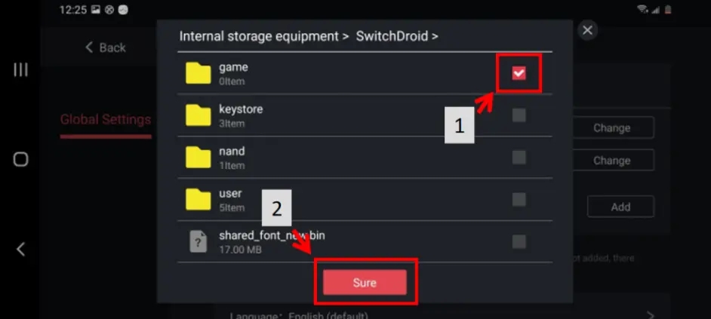
Task: Tap the Android recent apps icon
Action: 21,70
